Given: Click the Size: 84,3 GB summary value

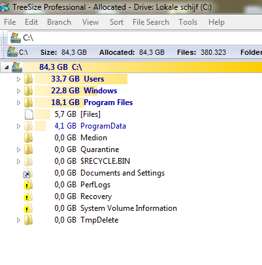Looking at the screenshot, I should pos(63,52).
